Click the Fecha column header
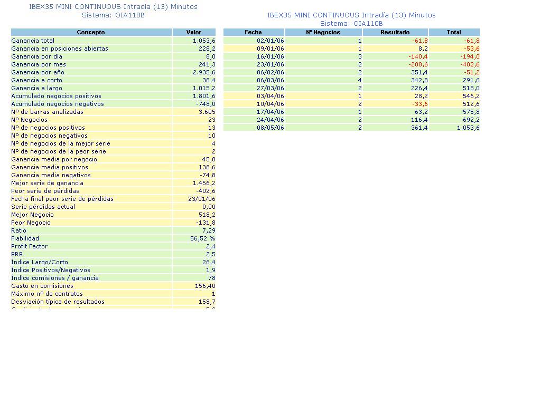 pyautogui.click(x=253, y=32)
